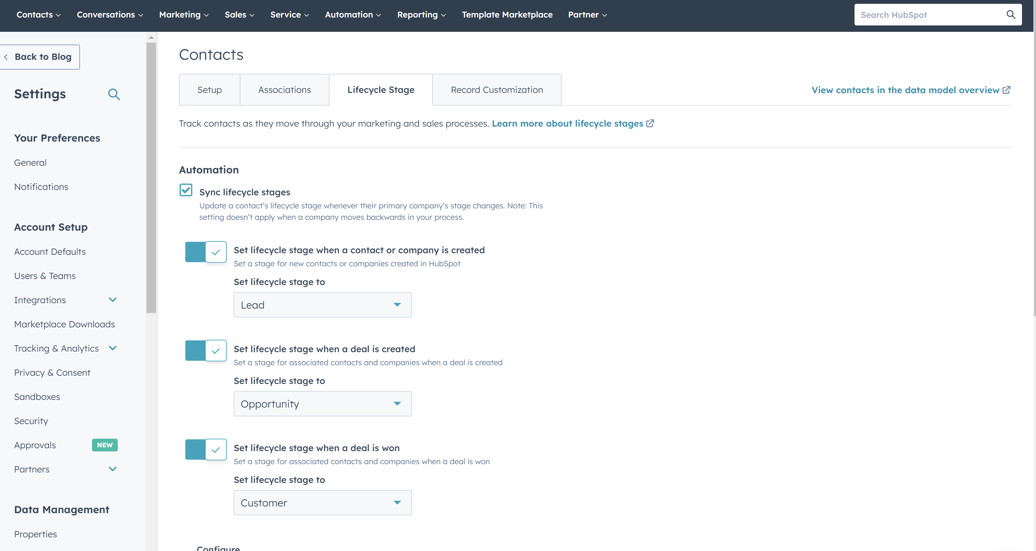Click the search magnifier icon in top bar
The width and height of the screenshot is (1036, 551).
click(x=1011, y=14)
